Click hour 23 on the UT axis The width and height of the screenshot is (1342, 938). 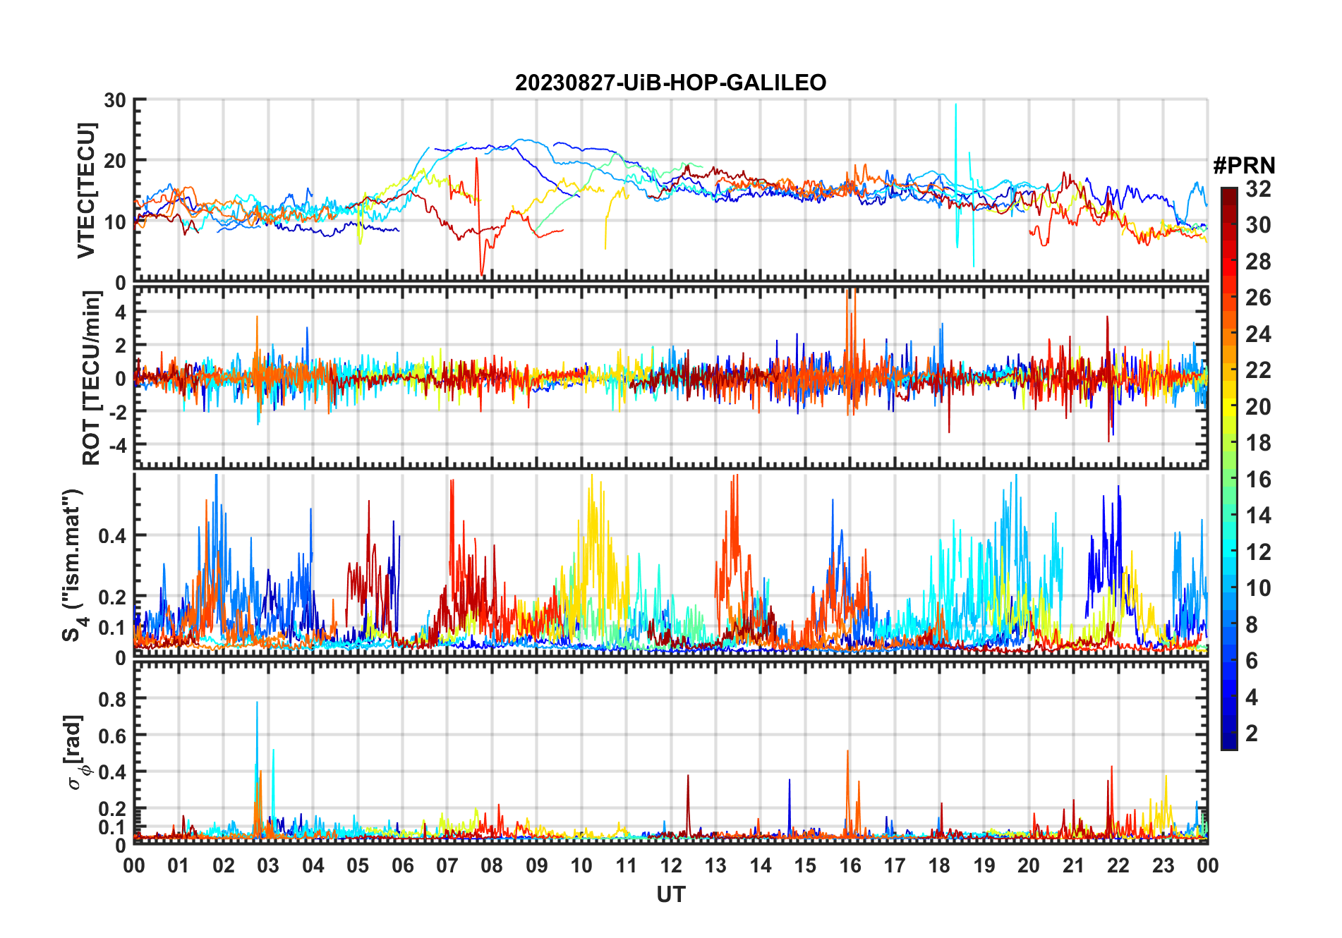coord(1163,865)
